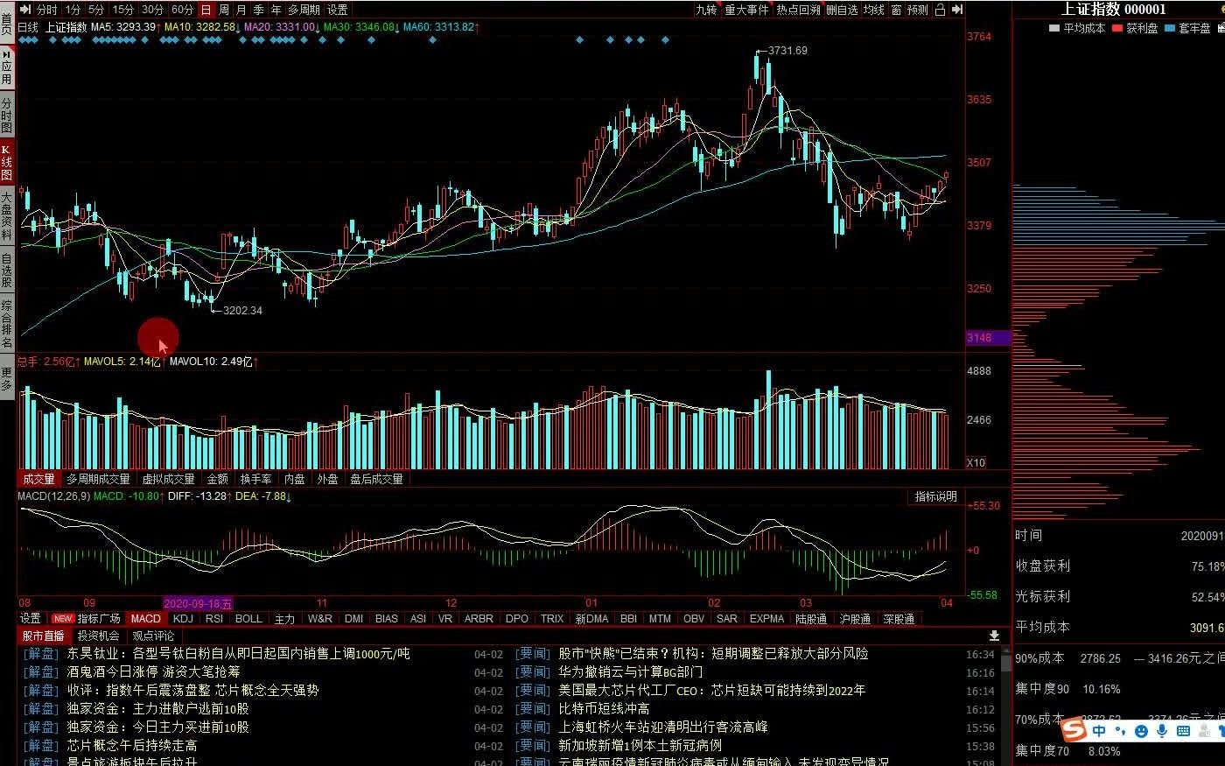
Task: Click the collapse arrow icon beside 分时
Action: [25, 10]
